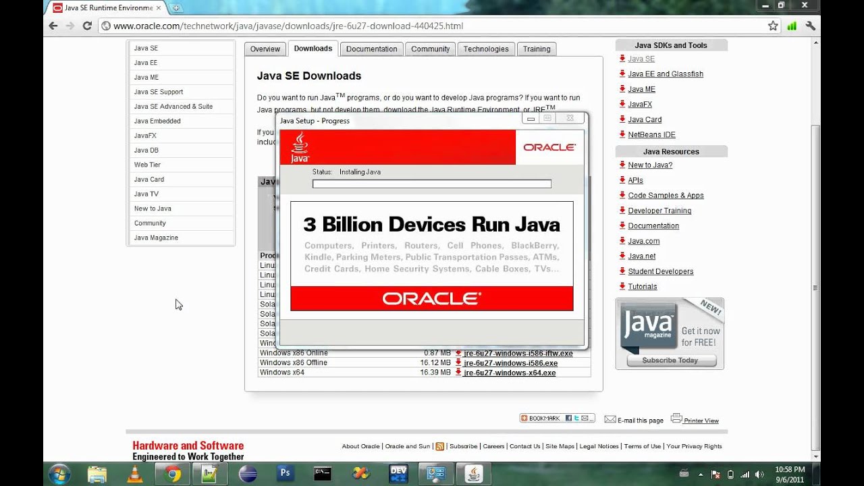Screen dimensions: 864x486
Task: Select the Downloads tab
Action: click(x=313, y=49)
